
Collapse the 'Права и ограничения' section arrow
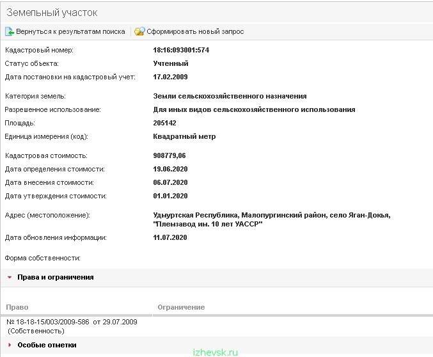tap(10, 277)
